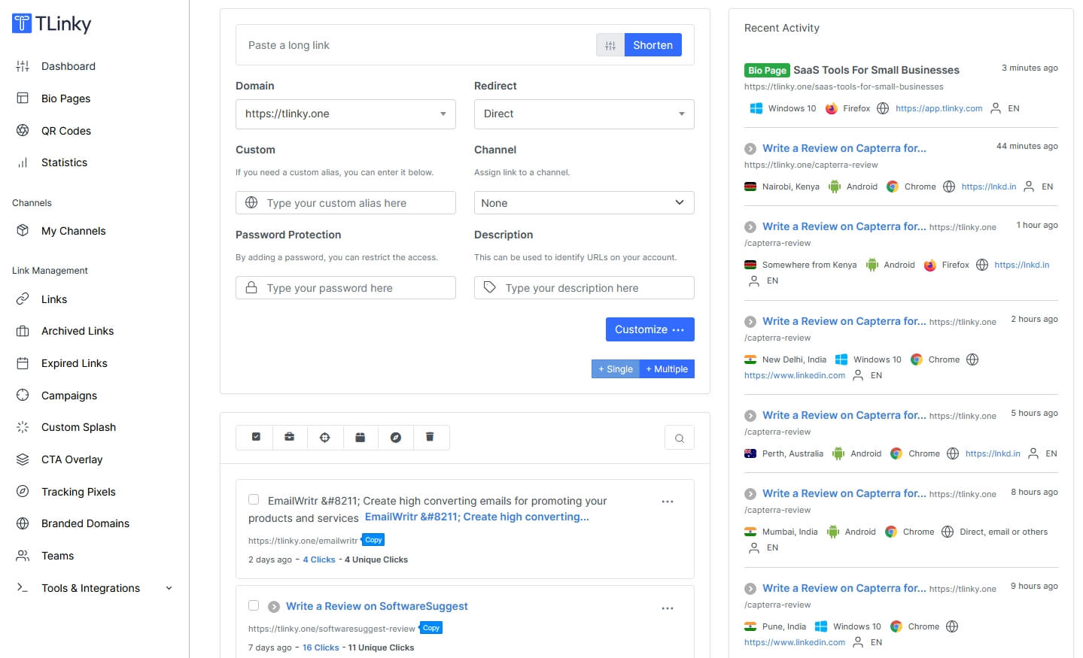Image resolution: width=1083 pixels, height=658 pixels.
Task: Click the Shorten button
Action: coord(653,44)
